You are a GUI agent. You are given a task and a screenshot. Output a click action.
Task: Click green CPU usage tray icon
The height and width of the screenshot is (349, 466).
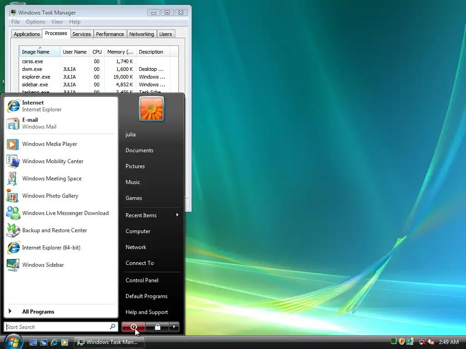[394, 342]
